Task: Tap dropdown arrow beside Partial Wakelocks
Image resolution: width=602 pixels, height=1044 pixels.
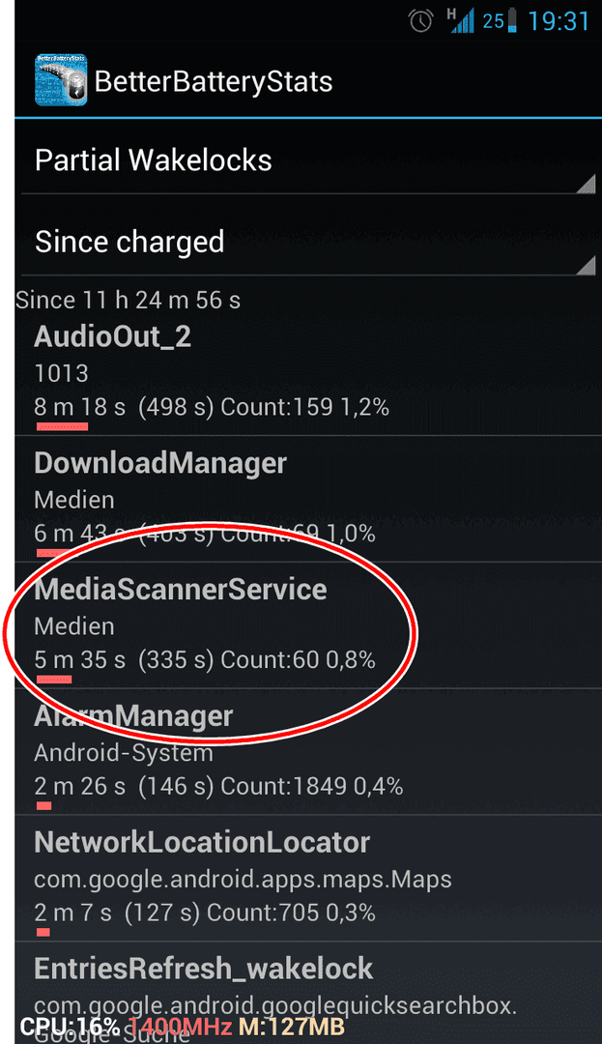Action: point(586,184)
